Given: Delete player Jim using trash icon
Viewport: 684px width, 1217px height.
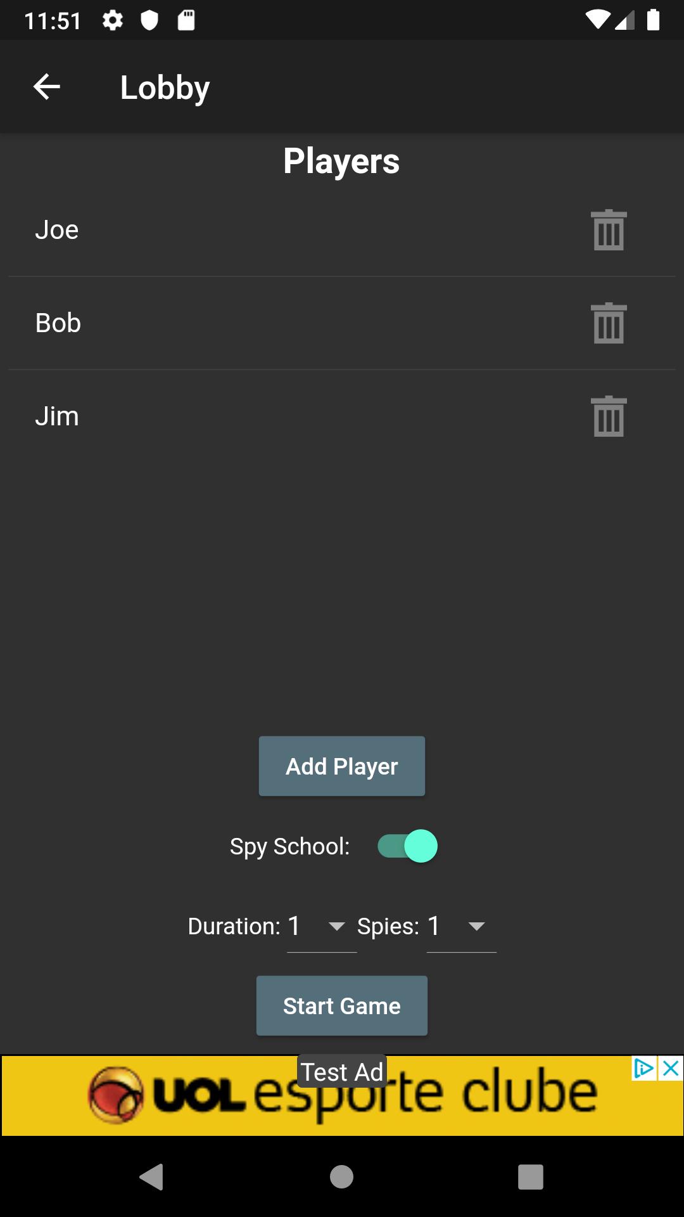Looking at the screenshot, I should click(608, 416).
